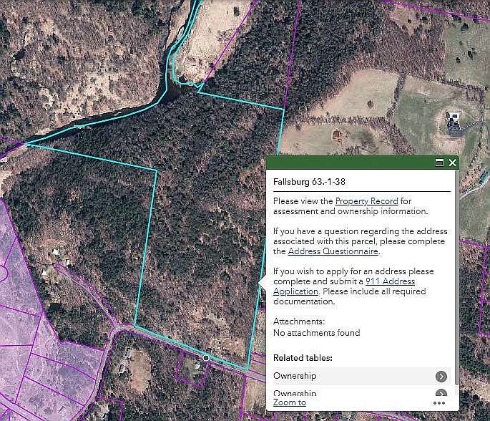The width and height of the screenshot is (490, 421).
Task: Open the three-dot more options menu
Action: (439, 403)
